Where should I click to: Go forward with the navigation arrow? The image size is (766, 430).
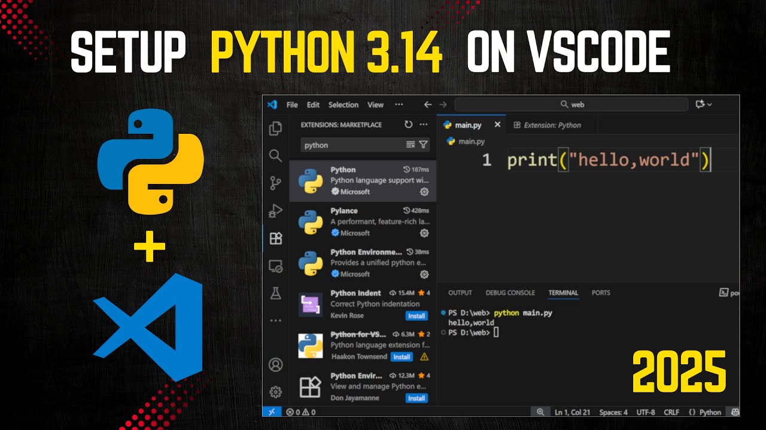[443, 105]
